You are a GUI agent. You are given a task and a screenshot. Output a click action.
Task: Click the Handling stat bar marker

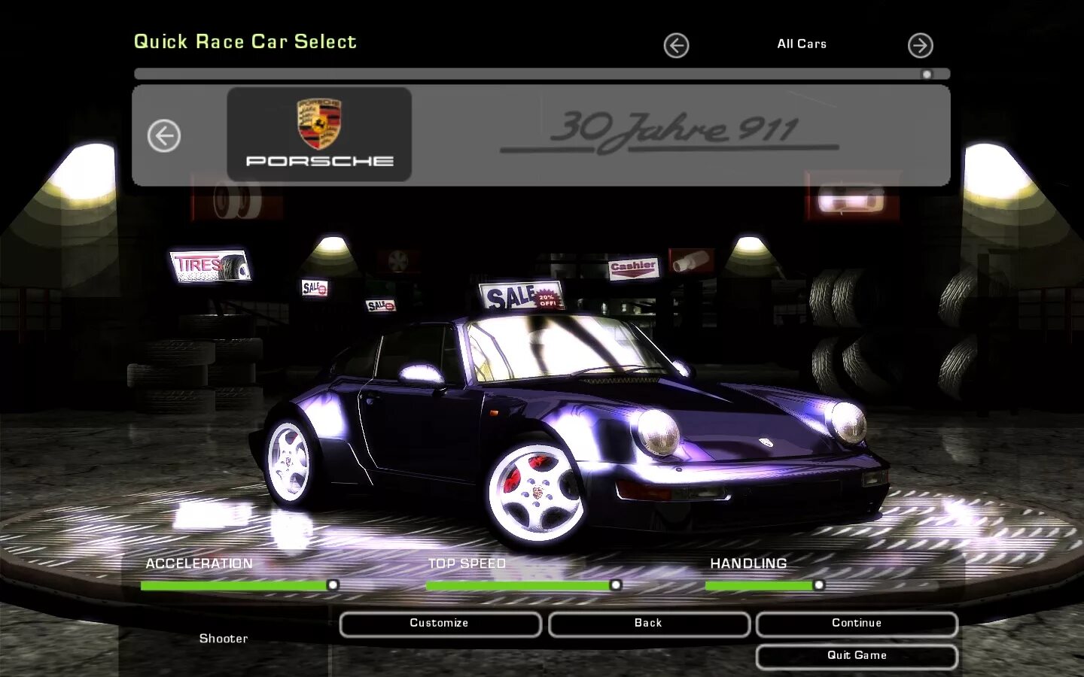tap(819, 584)
